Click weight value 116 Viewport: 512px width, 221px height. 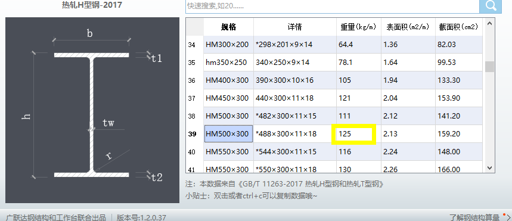coord(359,152)
